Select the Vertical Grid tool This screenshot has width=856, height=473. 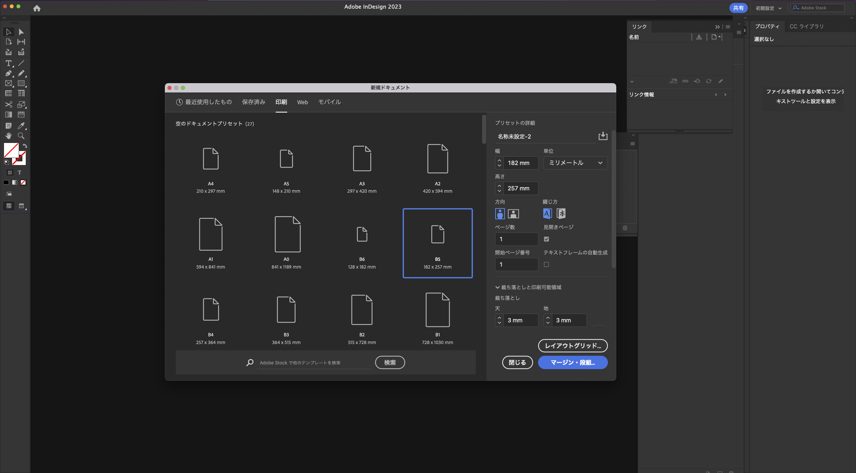tap(21, 93)
